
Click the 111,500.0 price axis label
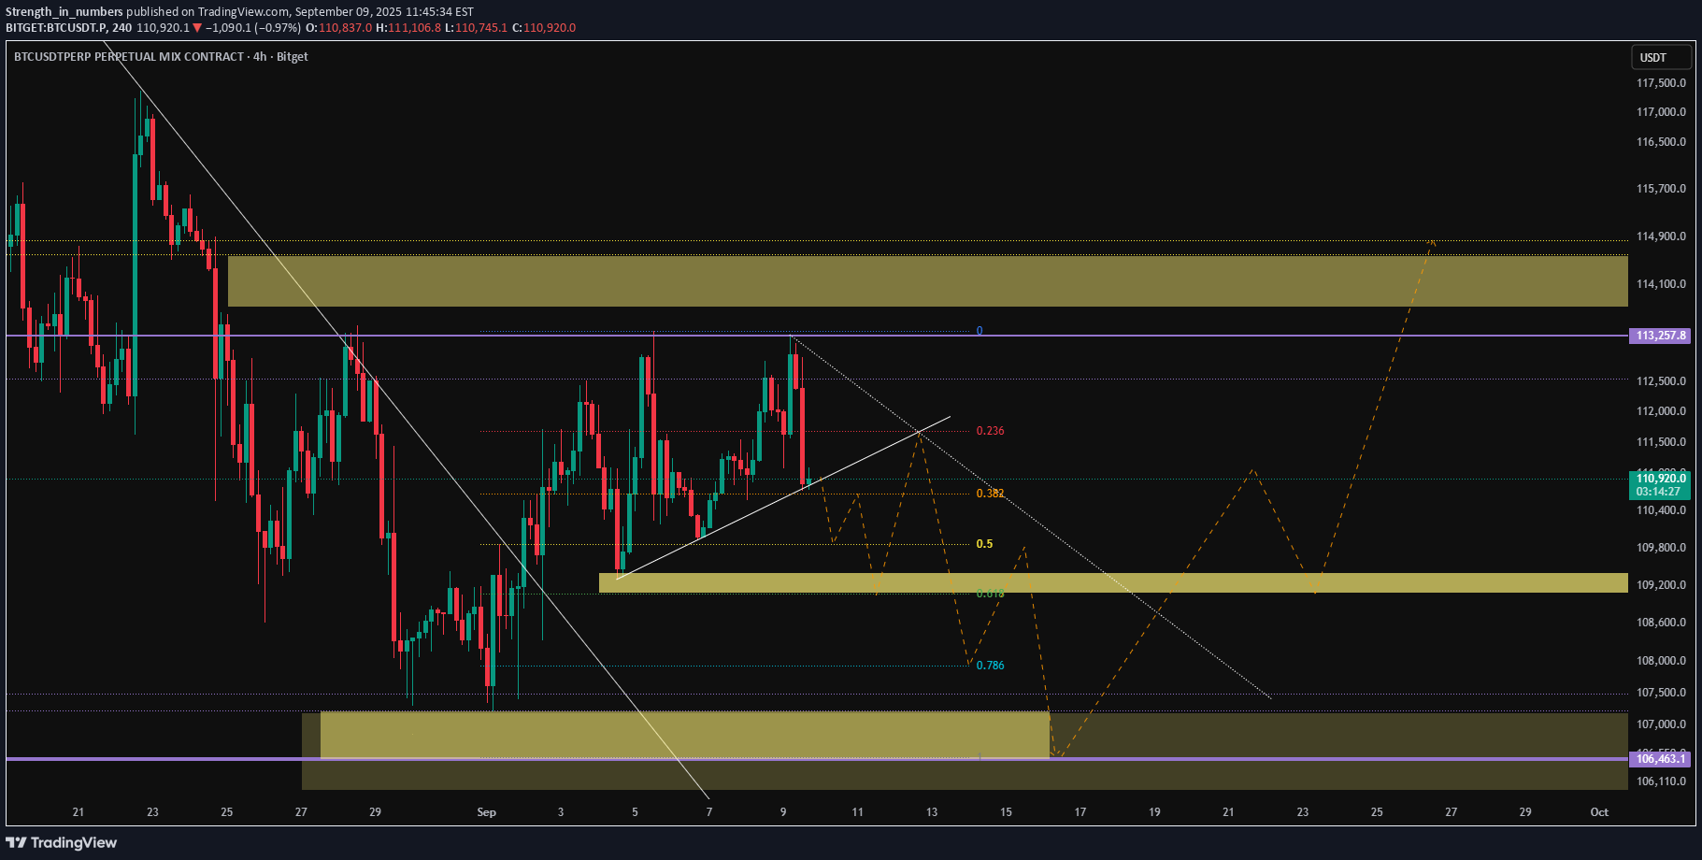tap(1661, 442)
